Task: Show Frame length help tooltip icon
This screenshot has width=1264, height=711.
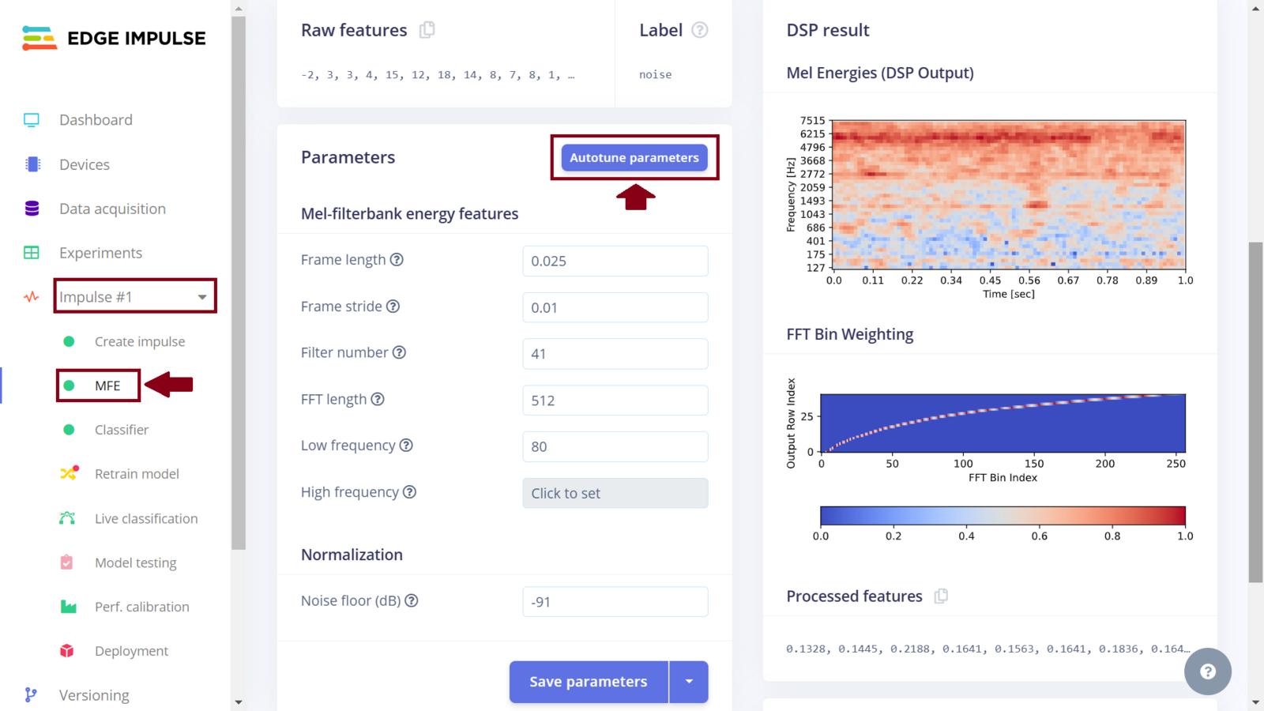Action: [397, 260]
